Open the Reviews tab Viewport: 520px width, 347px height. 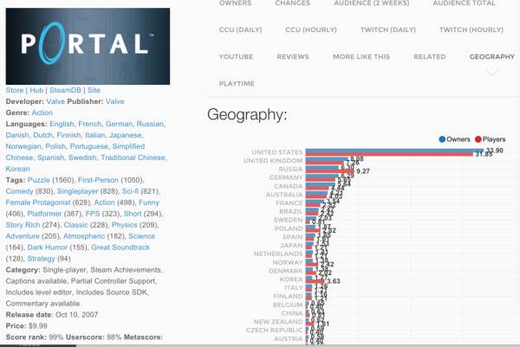292,56
